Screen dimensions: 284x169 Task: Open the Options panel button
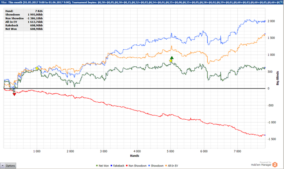pyautogui.click(x=8, y=166)
